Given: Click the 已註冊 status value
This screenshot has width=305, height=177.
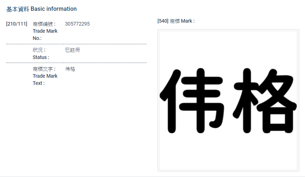Looking at the screenshot, I should click(72, 50).
